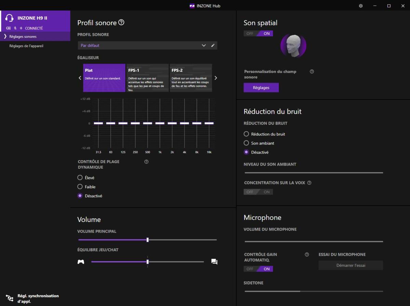Open help for Concentration sur la voix
Image resolution: width=410 pixels, height=306 pixels.
[x=309, y=183]
